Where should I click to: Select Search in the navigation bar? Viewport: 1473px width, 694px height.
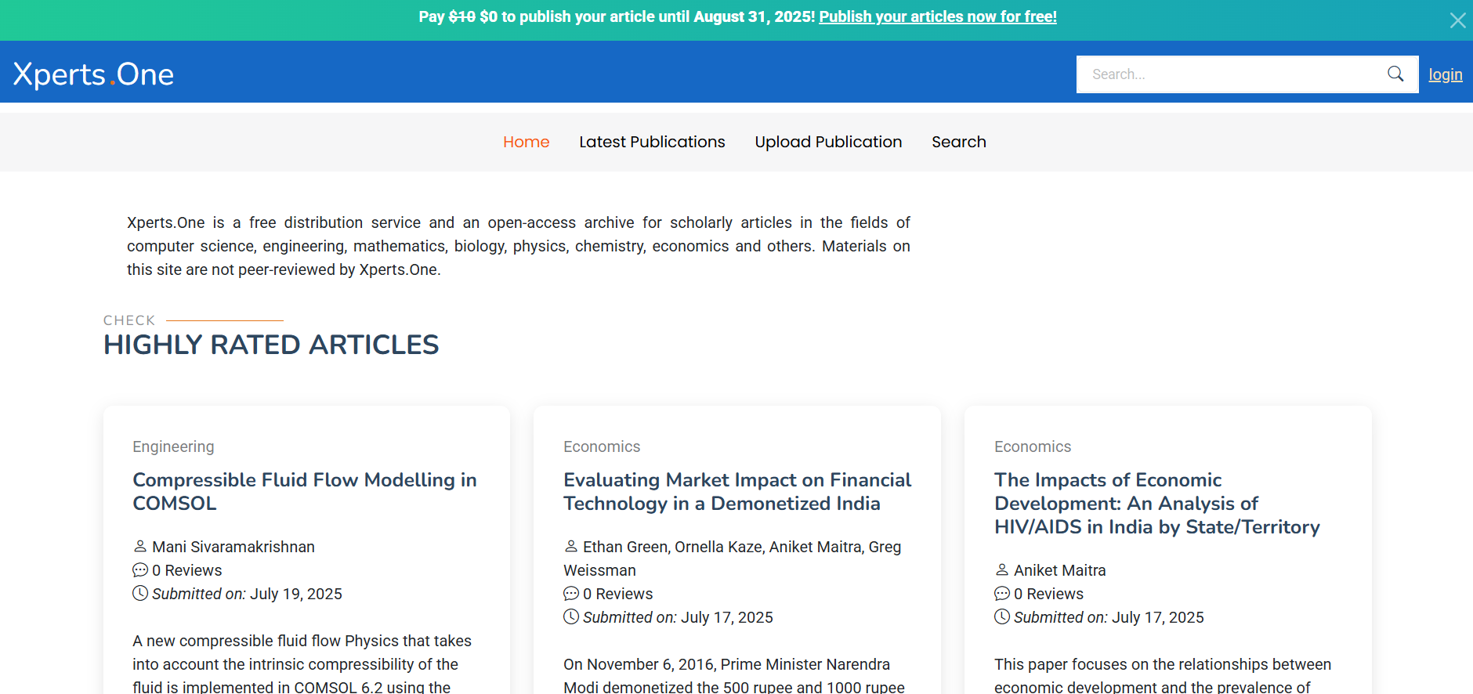(958, 142)
